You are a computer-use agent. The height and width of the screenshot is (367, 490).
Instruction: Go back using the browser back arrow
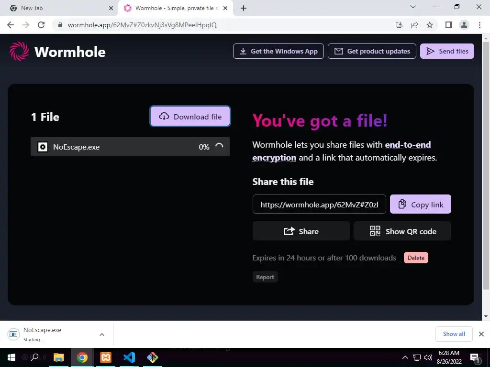[11, 25]
